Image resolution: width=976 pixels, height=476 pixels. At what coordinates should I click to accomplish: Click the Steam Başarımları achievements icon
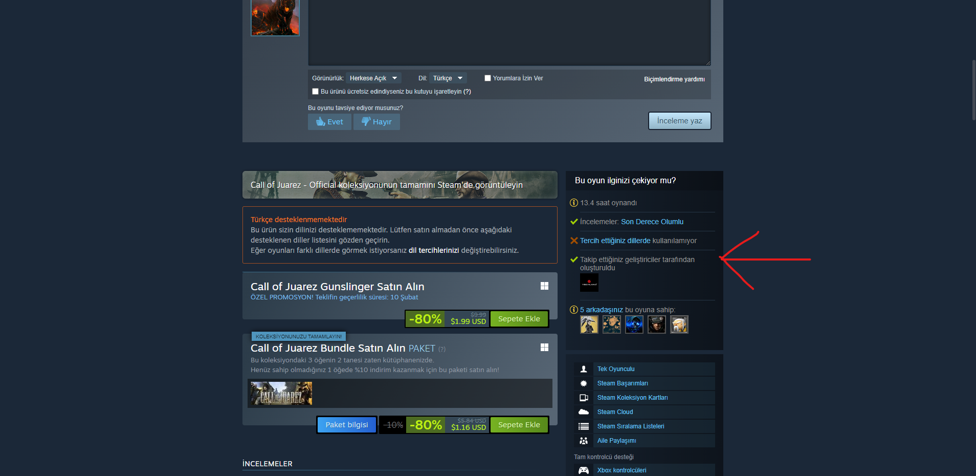pos(584,383)
